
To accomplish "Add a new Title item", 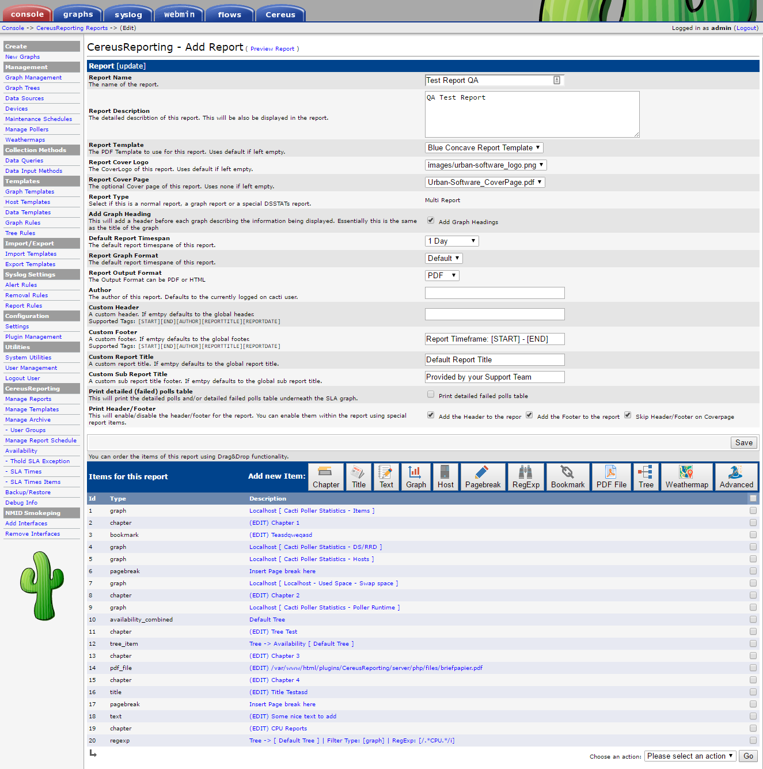I will click(x=359, y=477).
